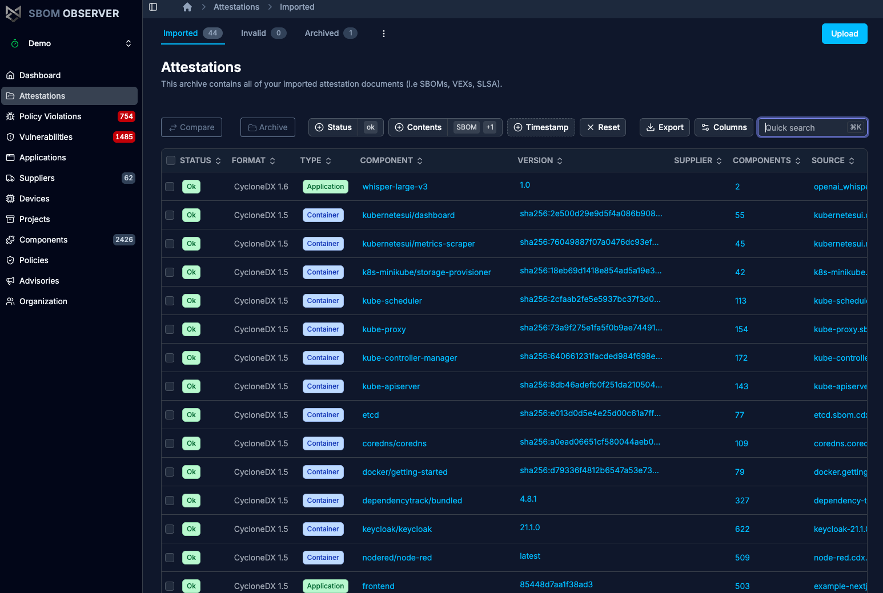This screenshot has height=593, width=883.
Task: Open Components in sidebar
Action: [x=69, y=240]
